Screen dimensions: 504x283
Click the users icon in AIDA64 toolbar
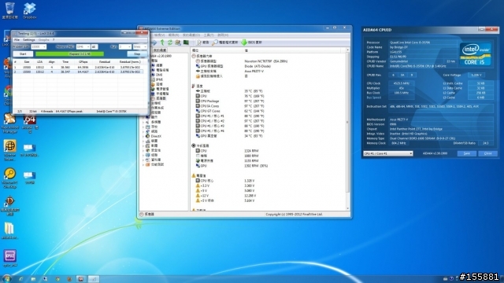click(178, 42)
